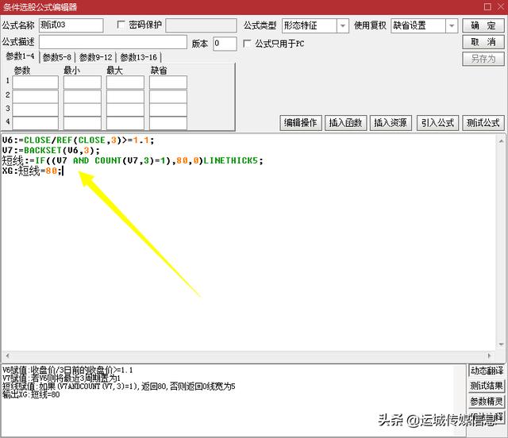Click the 另存为 save-as button
Viewport: 508px width, 438px height.
pyautogui.click(x=483, y=59)
